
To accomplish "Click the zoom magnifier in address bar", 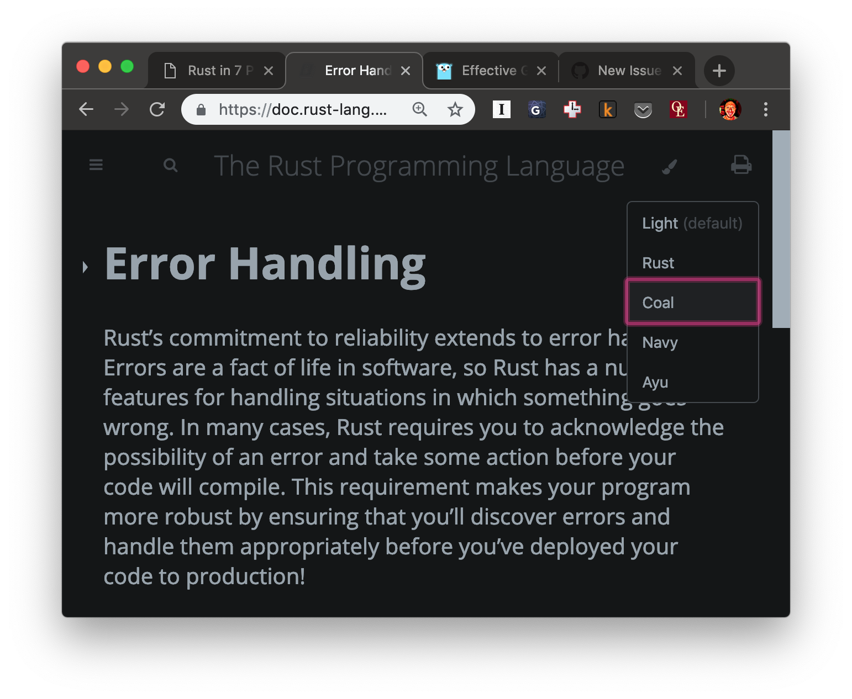I will pyautogui.click(x=420, y=109).
